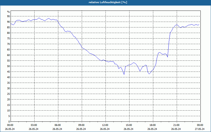This screenshot has height=132, width=211.
Task: Click the y-axis value 10
Action: click(8, 110)
